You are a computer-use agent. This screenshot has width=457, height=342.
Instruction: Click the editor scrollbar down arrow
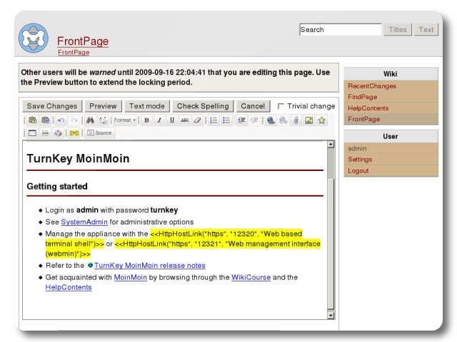pos(330,314)
